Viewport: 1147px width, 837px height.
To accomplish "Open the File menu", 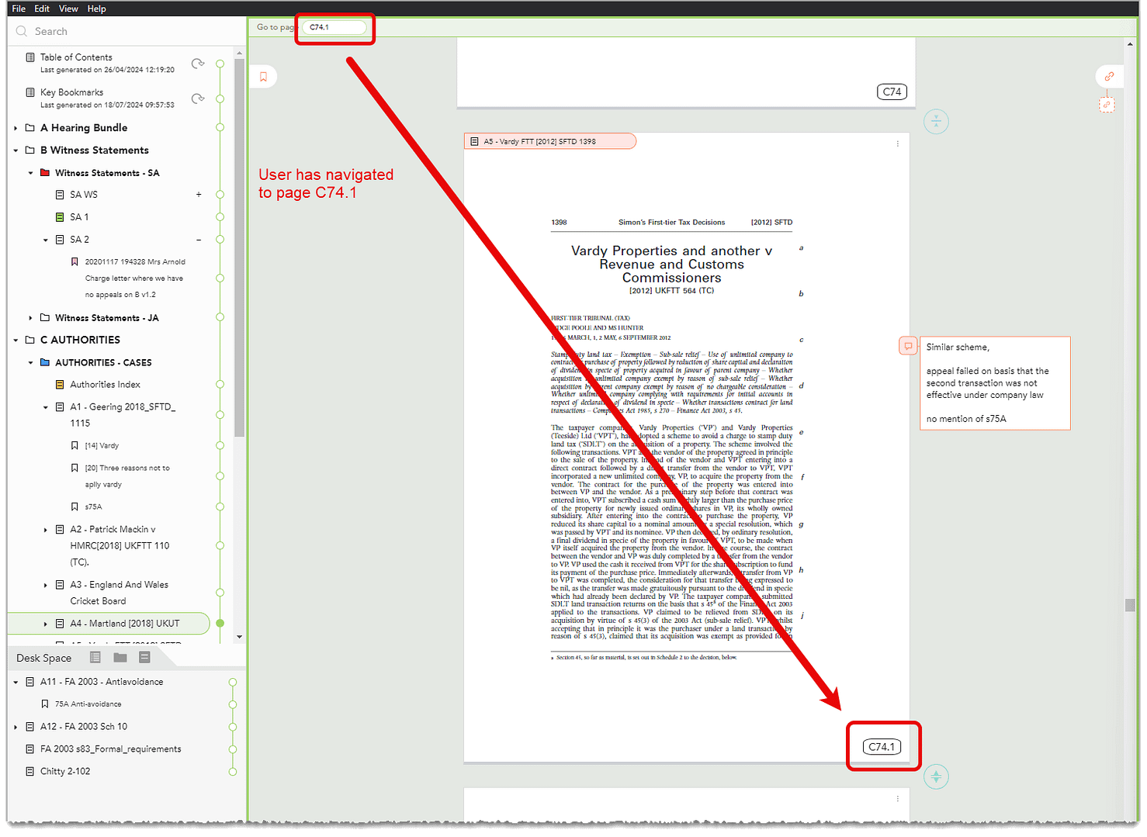I will (x=19, y=9).
